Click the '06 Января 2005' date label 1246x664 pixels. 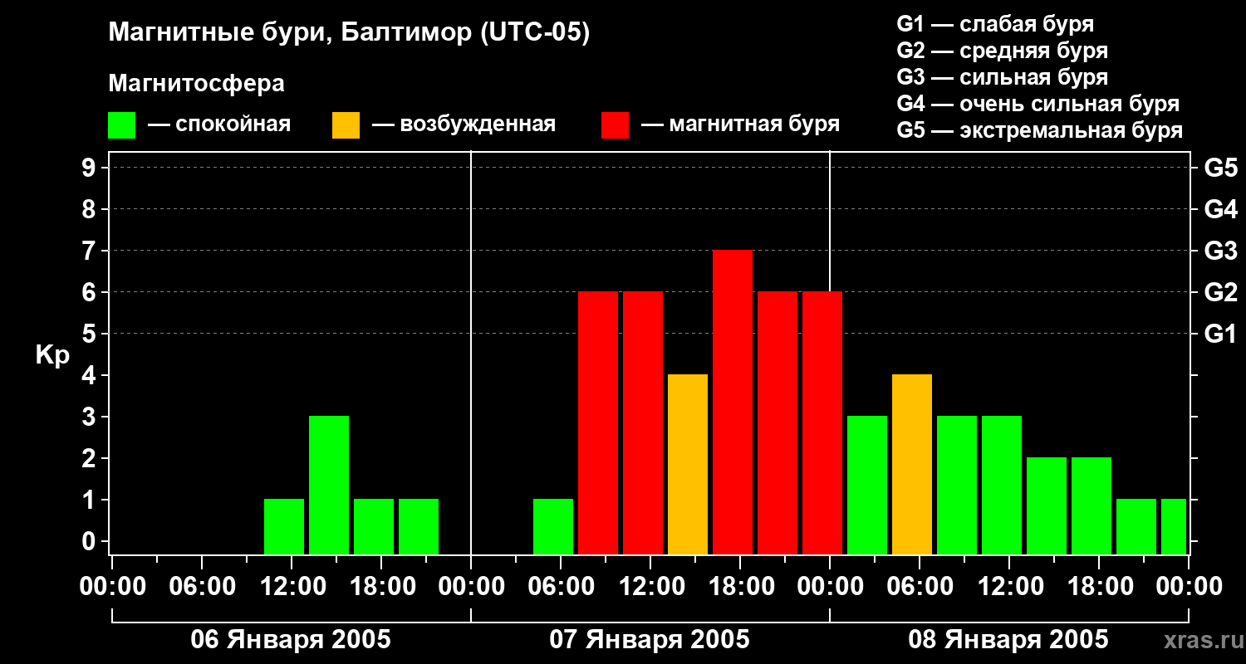[x=291, y=640]
